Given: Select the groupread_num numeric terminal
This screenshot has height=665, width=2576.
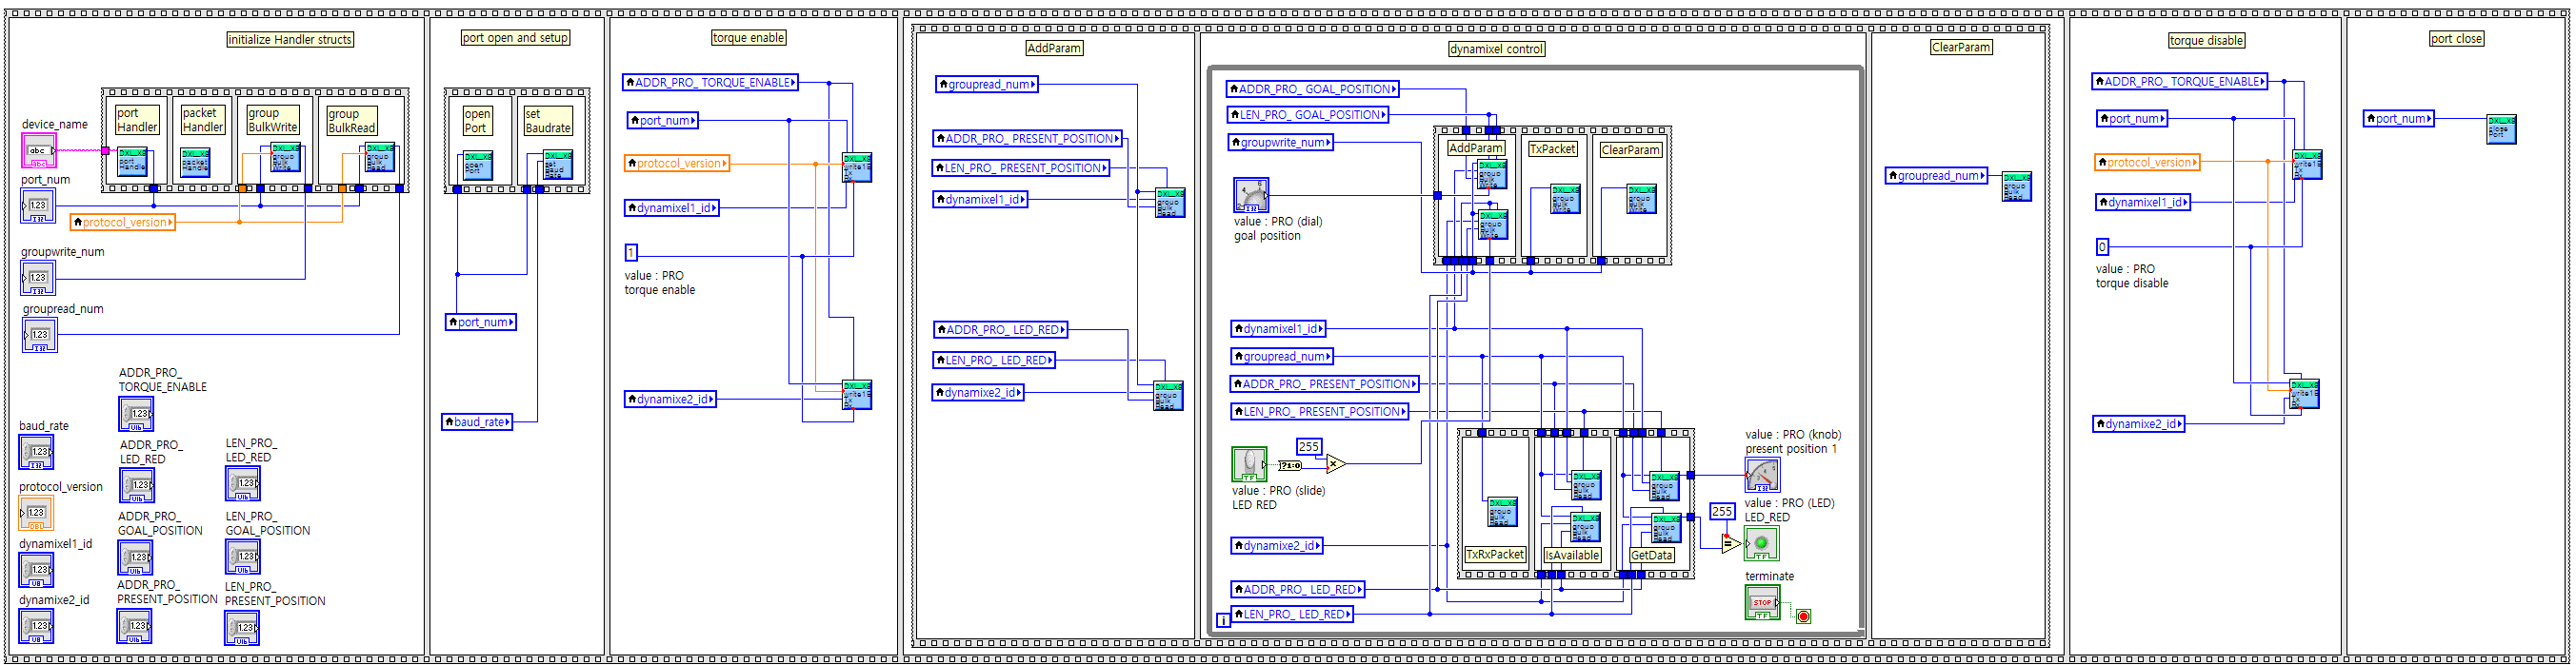Looking at the screenshot, I should 39,335.
